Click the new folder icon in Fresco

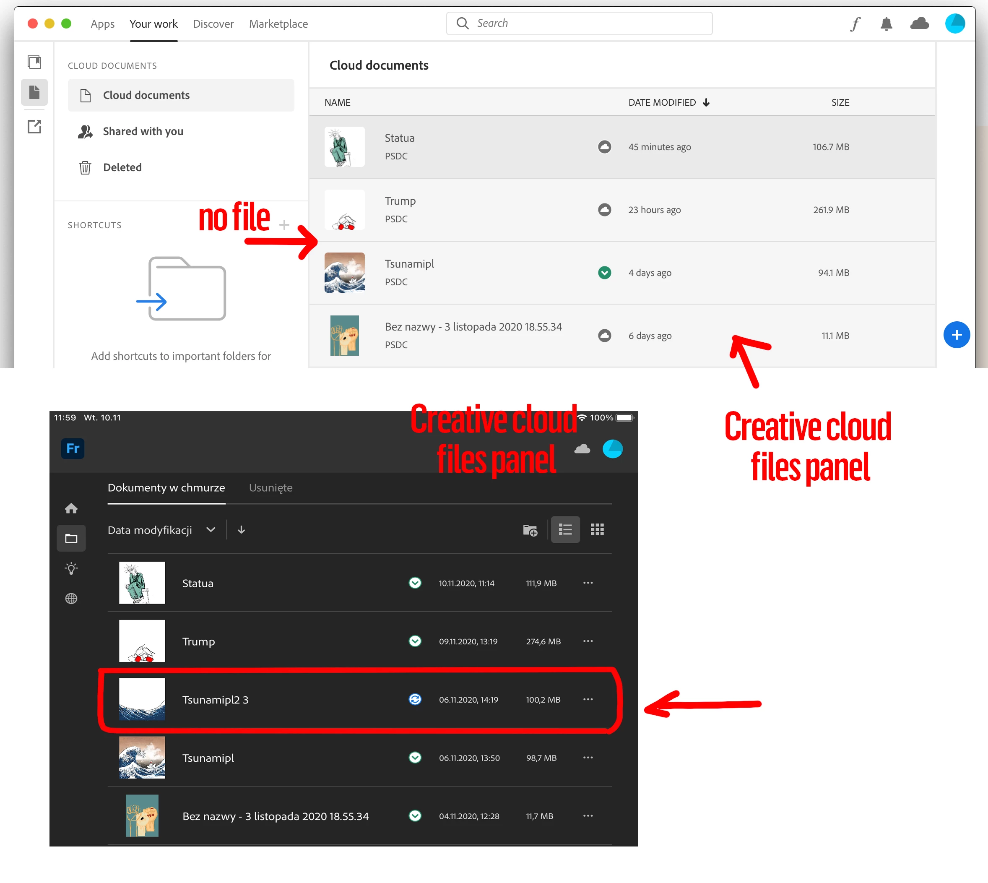[x=530, y=530]
